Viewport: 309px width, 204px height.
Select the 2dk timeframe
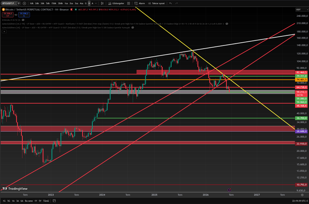[37, 3]
